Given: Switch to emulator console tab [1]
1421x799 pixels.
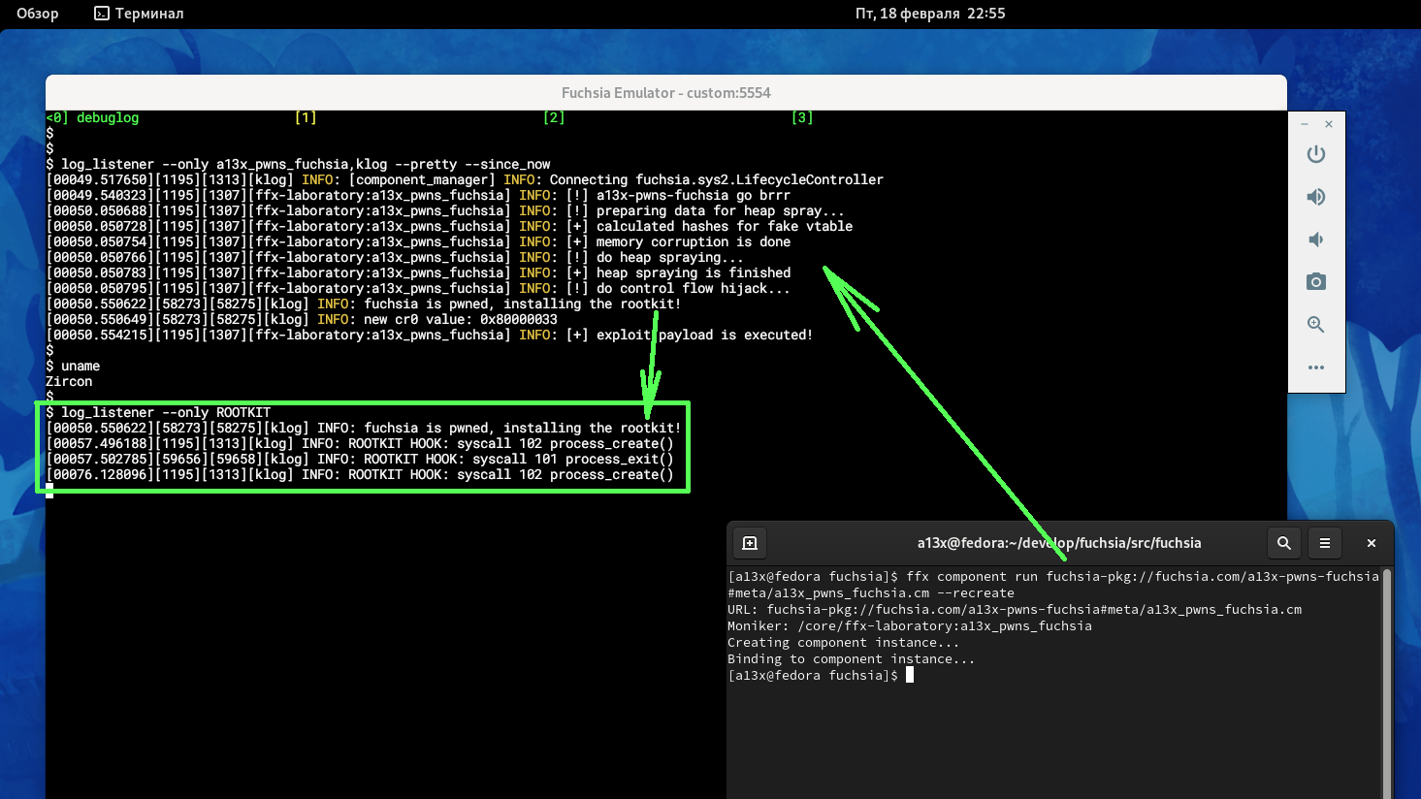Looking at the screenshot, I should coord(306,117).
